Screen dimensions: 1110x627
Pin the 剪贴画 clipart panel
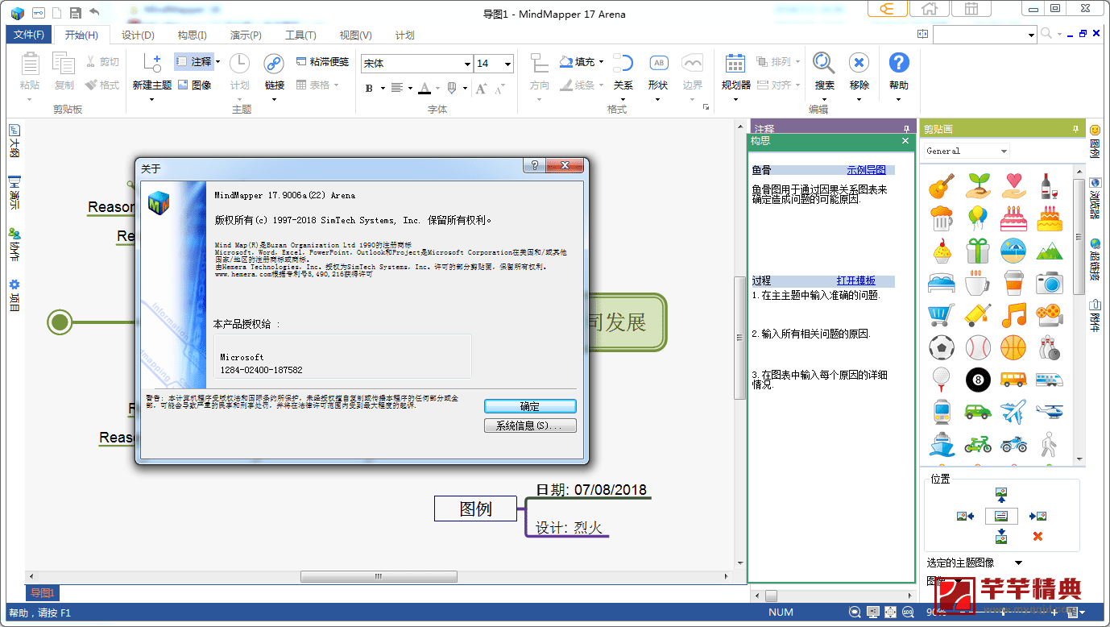click(x=1075, y=129)
